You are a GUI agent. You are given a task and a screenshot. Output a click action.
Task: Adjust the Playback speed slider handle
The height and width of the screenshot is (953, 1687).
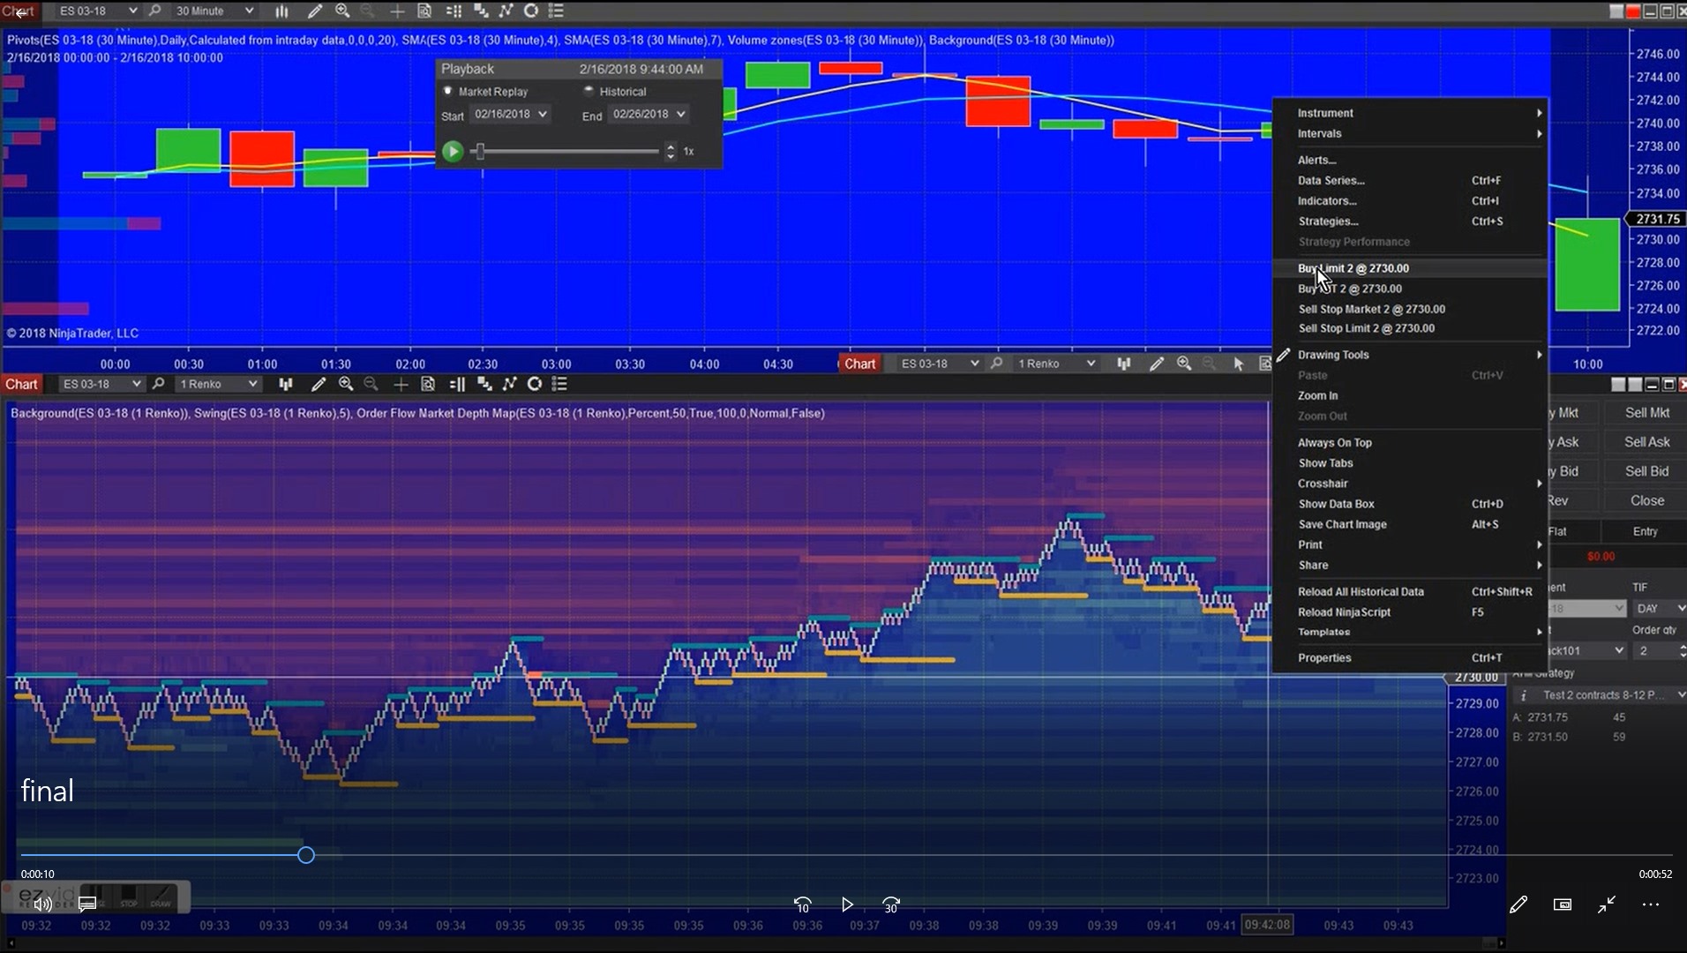click(479, 151)
